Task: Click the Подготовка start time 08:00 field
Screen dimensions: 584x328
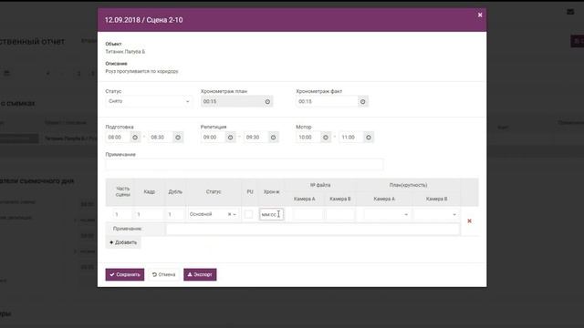Action: click(x=118, y=138)
